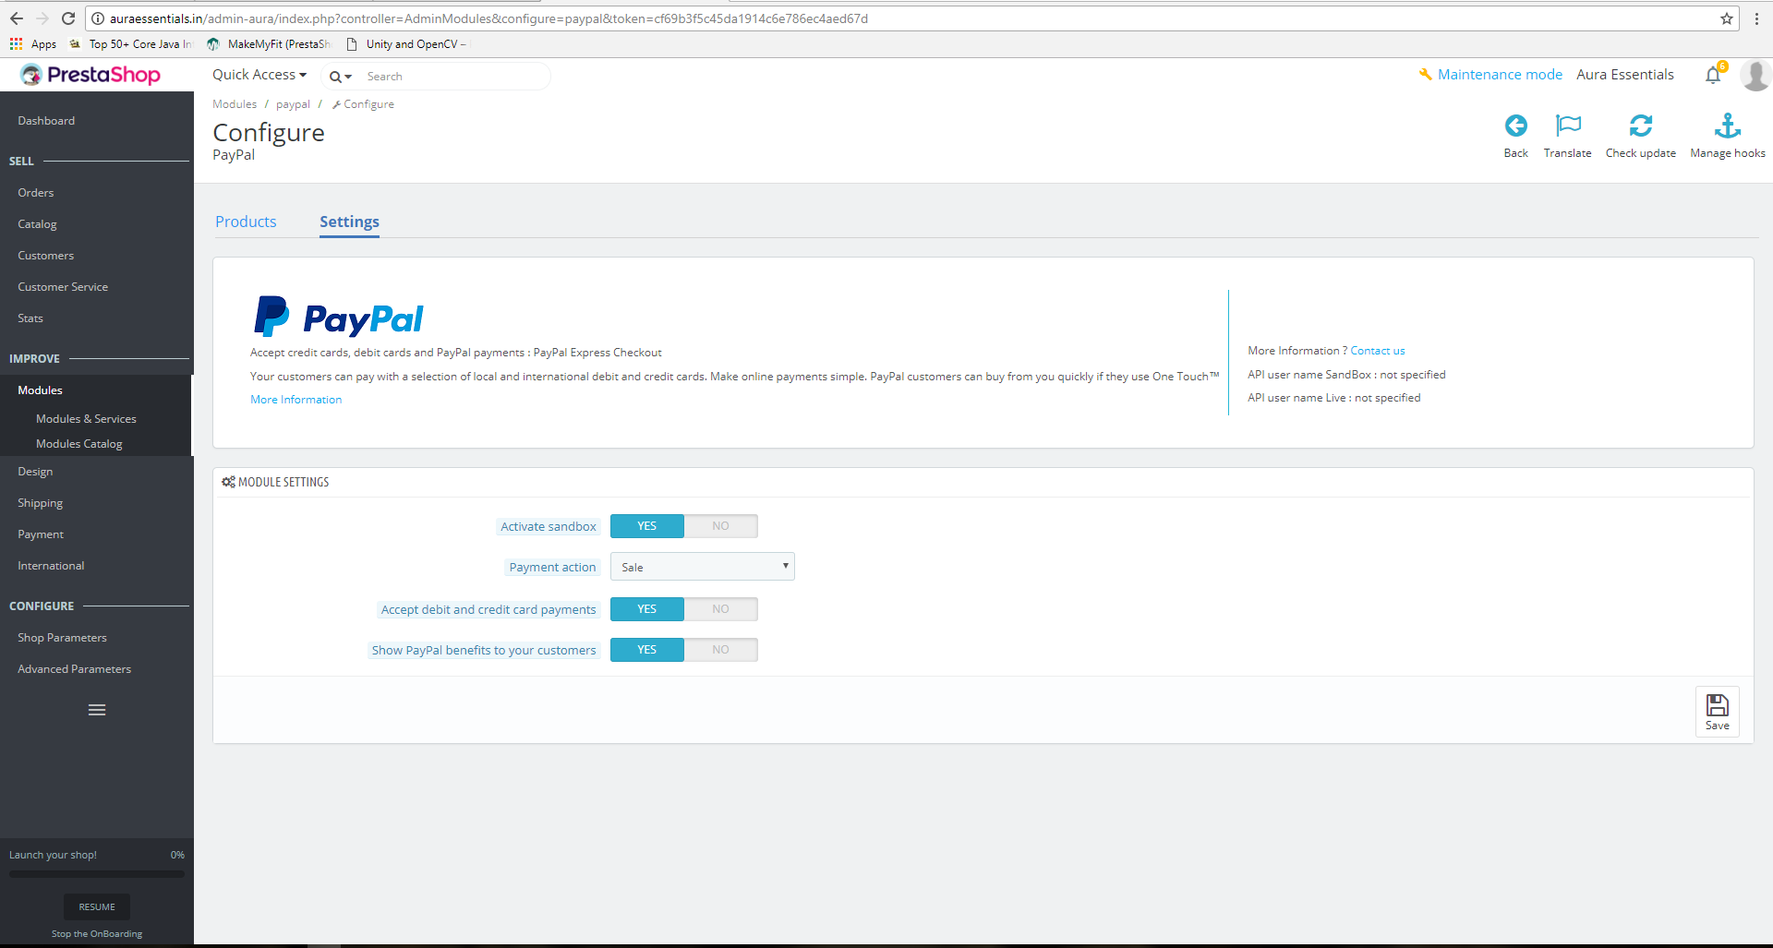Click the Manage hooks anchor icon
This screenshot has width=1773, height=948.
click(1728, 126)
